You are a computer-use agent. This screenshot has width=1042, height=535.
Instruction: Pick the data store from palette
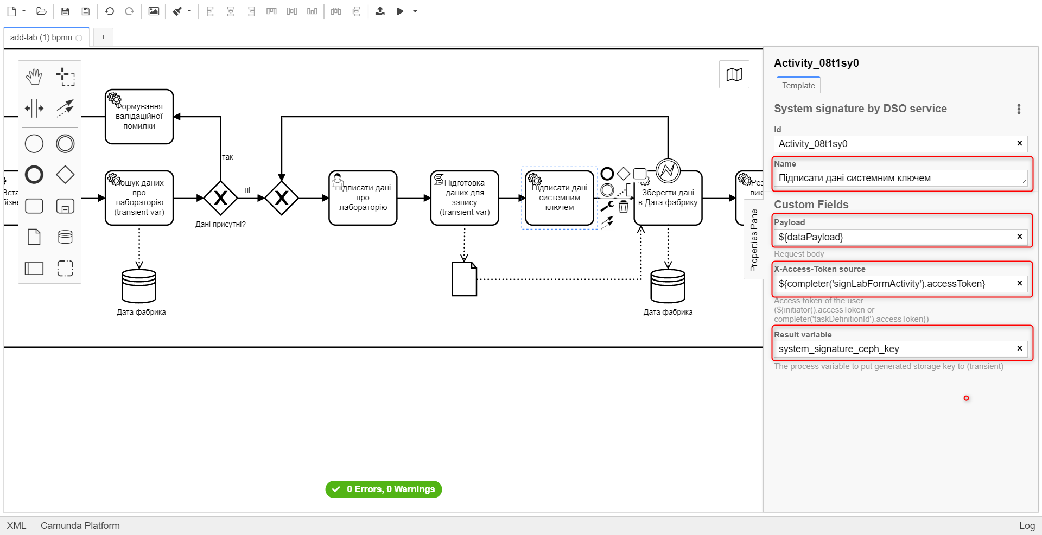click(65, 237)
